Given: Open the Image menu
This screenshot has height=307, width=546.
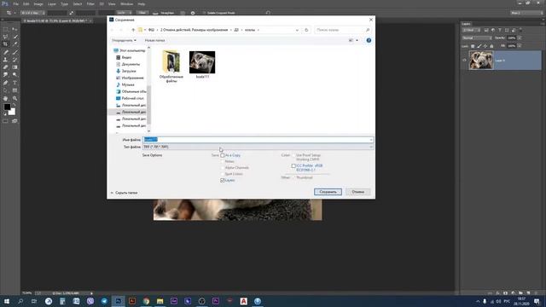Looking at the screenshot, I should (38, 3).
